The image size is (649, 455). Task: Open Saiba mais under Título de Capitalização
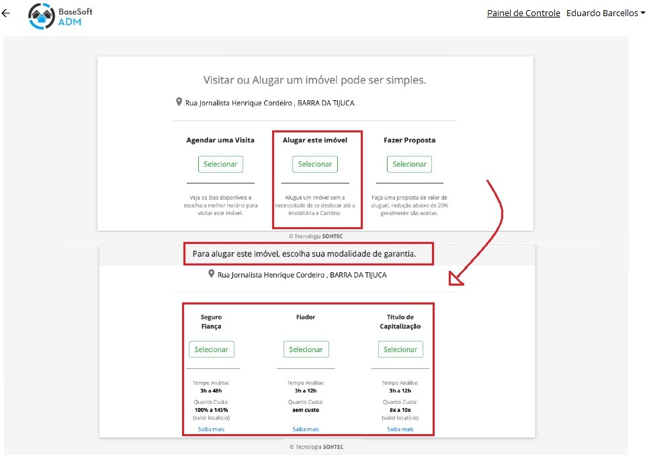[x=400, y=429]
